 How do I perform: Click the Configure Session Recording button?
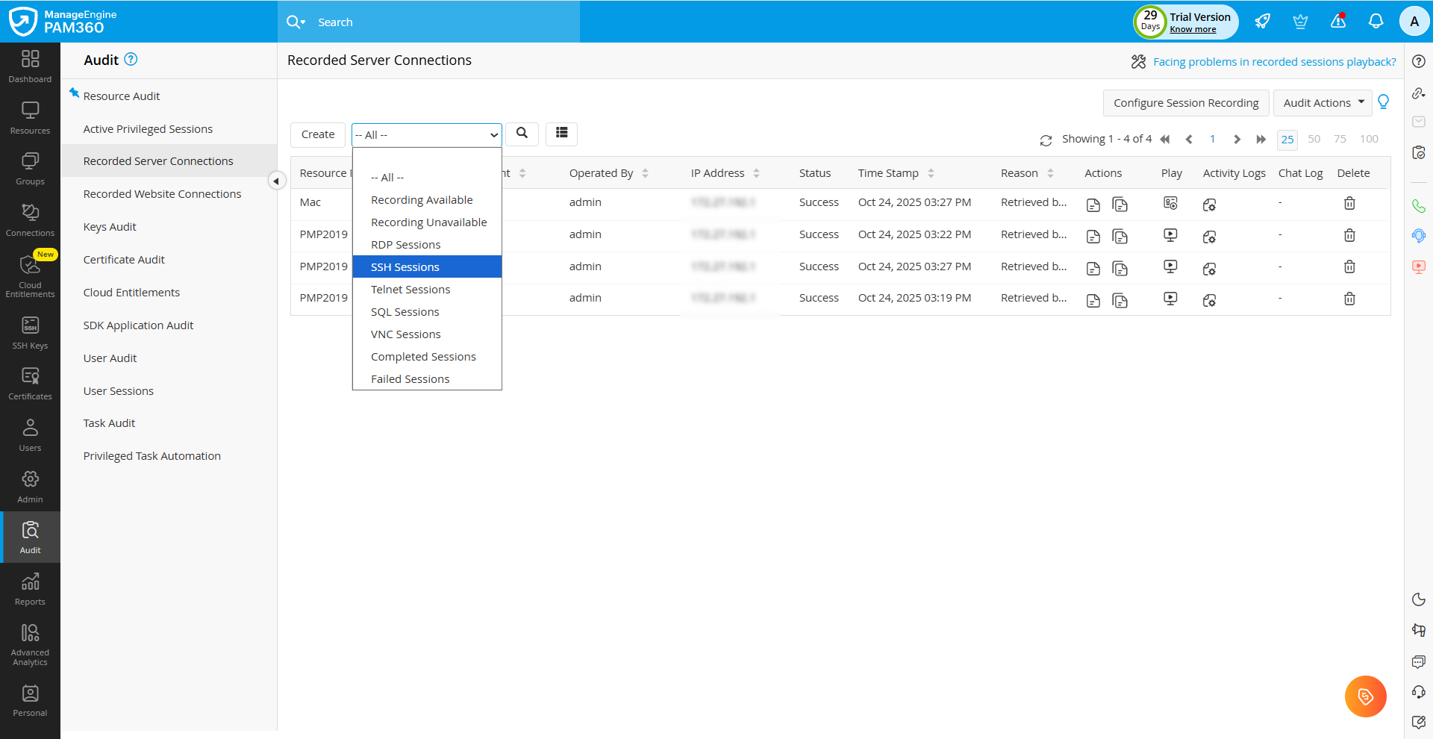click(1185, 103)
